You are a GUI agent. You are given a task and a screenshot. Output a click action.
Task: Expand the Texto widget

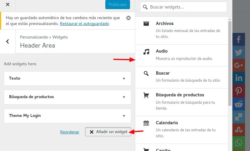pos(67,78)
